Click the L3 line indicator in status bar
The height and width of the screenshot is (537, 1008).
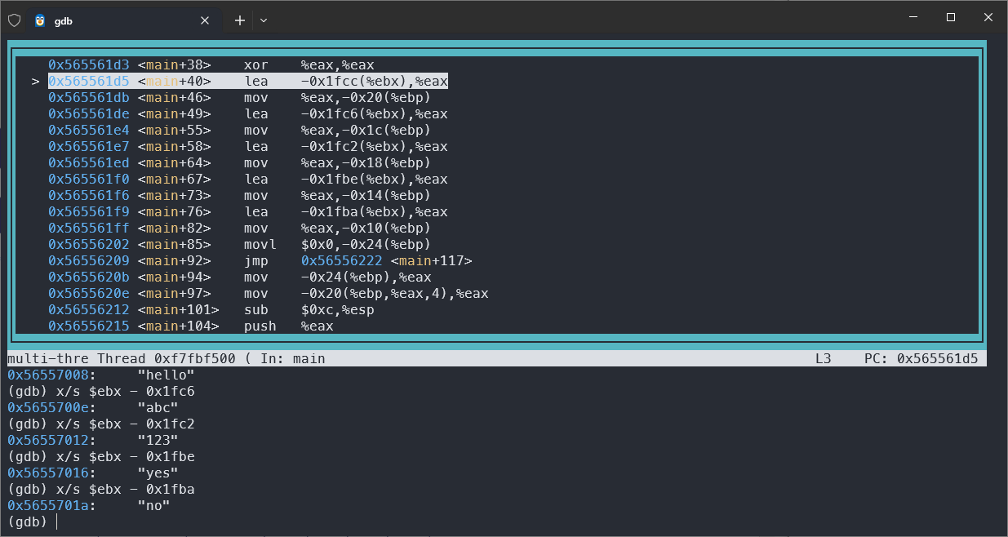click(823, 359)
